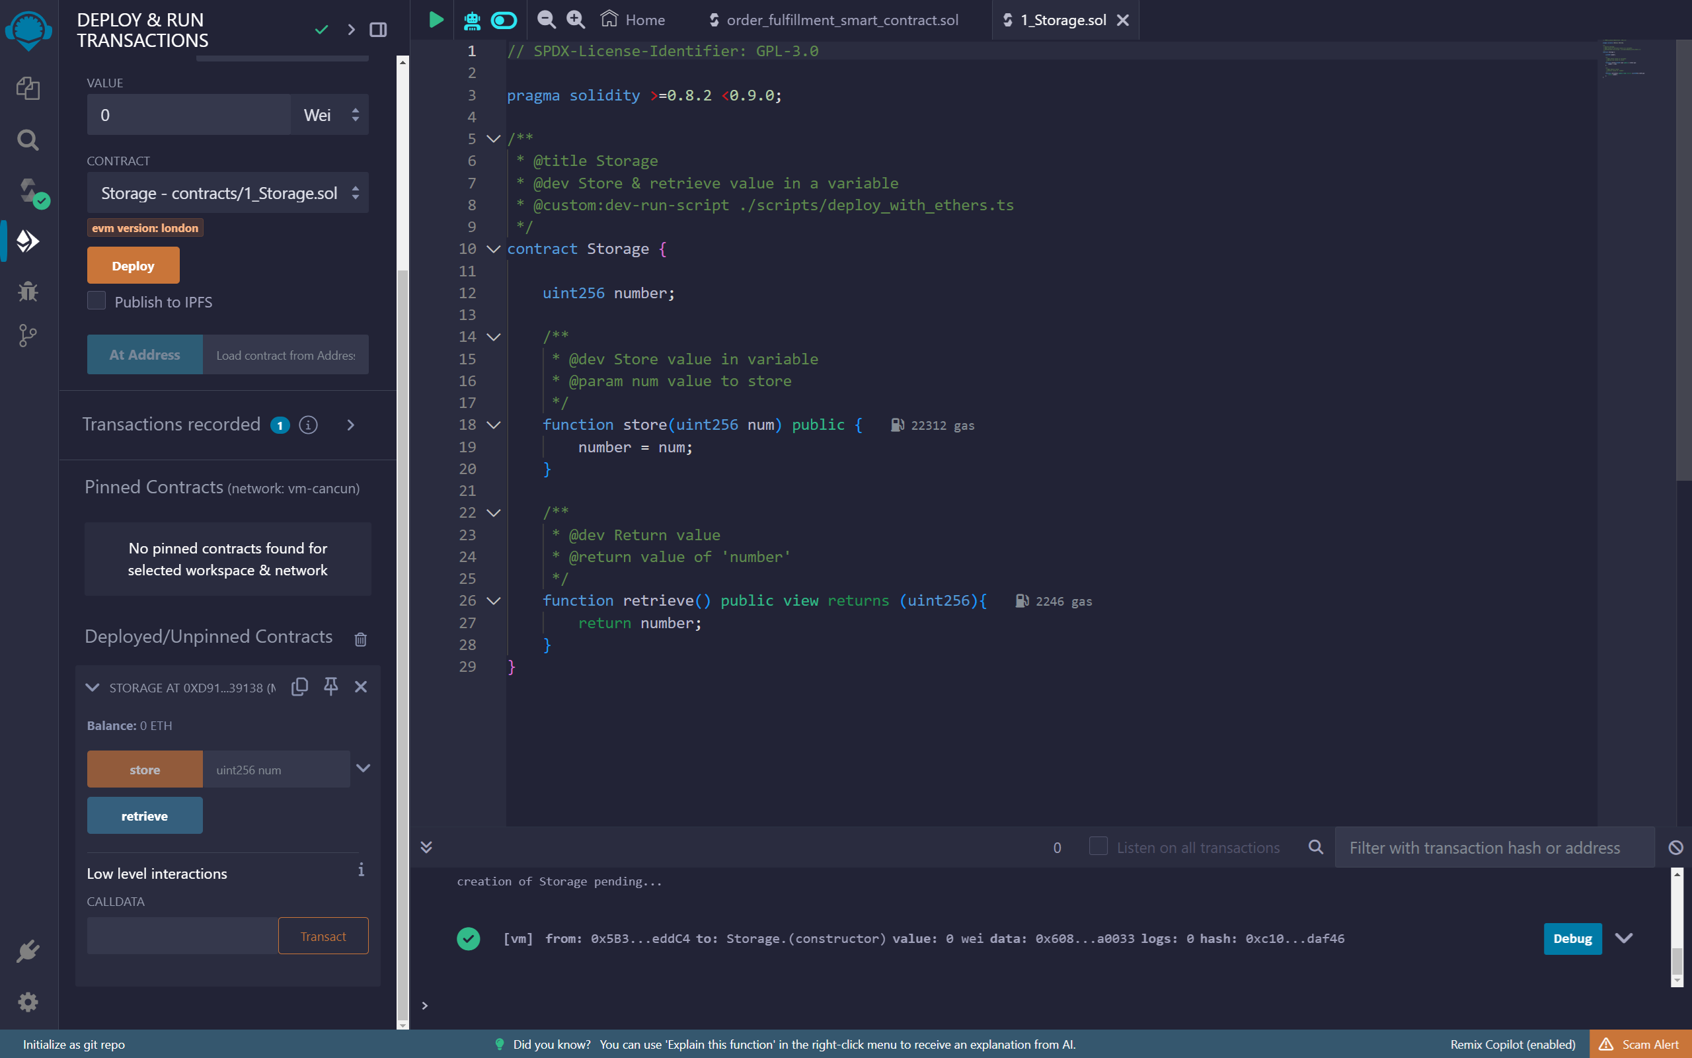Fold the comment block at line 14

pos(494,337)
